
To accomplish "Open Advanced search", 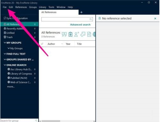I will point(80,25).
